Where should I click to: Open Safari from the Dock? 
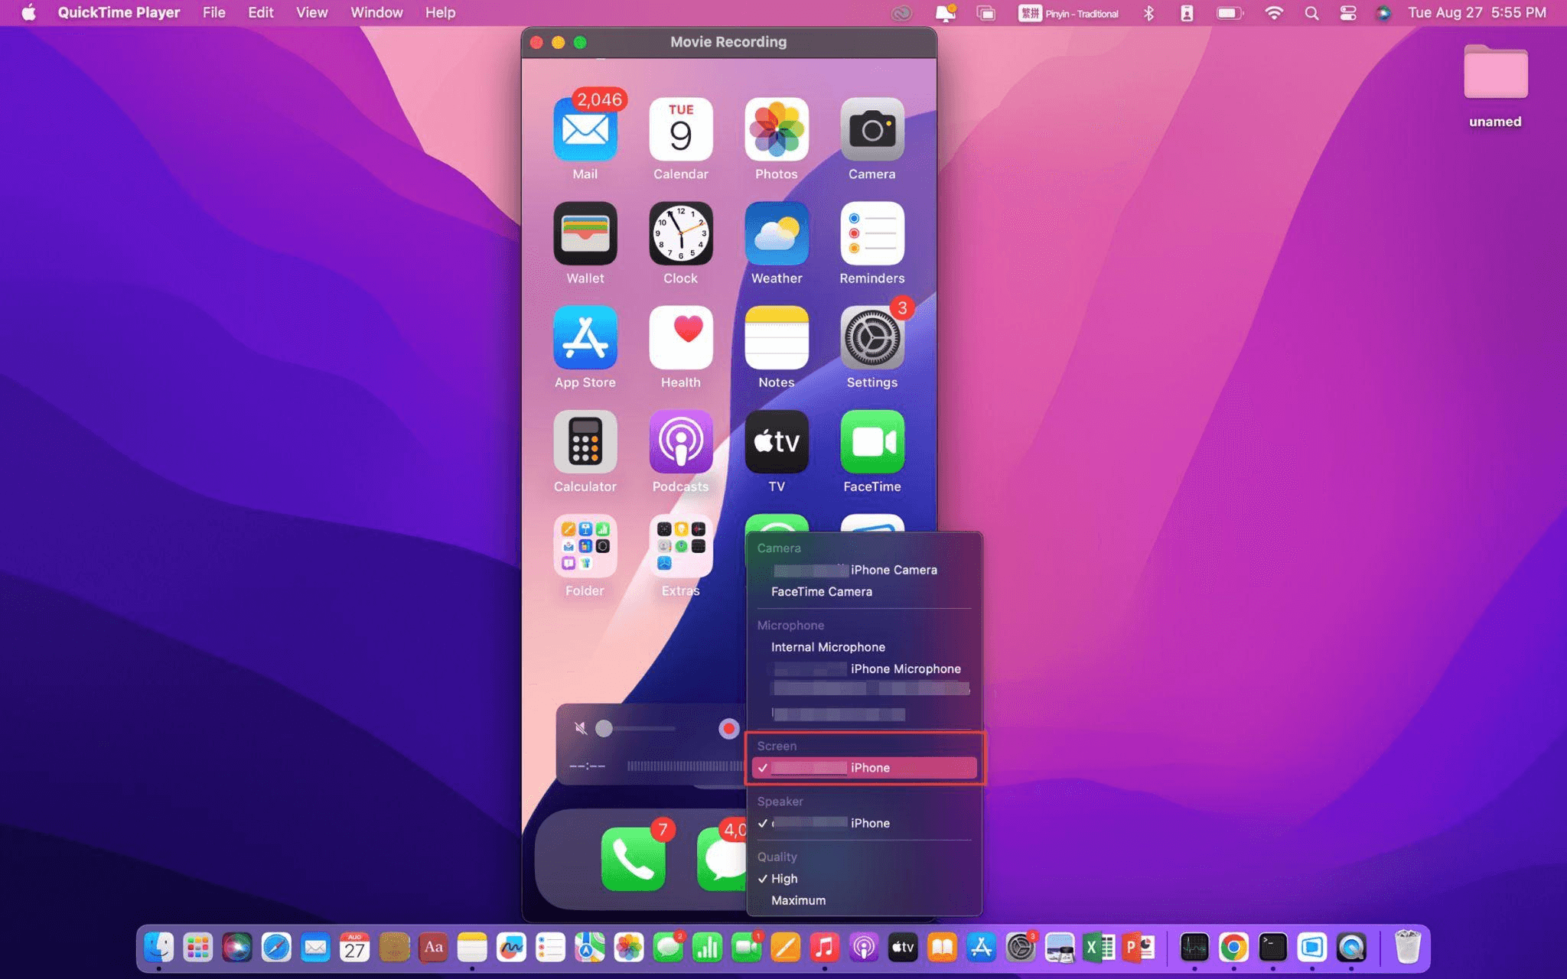pyautogui.click(x=276, y=948)
